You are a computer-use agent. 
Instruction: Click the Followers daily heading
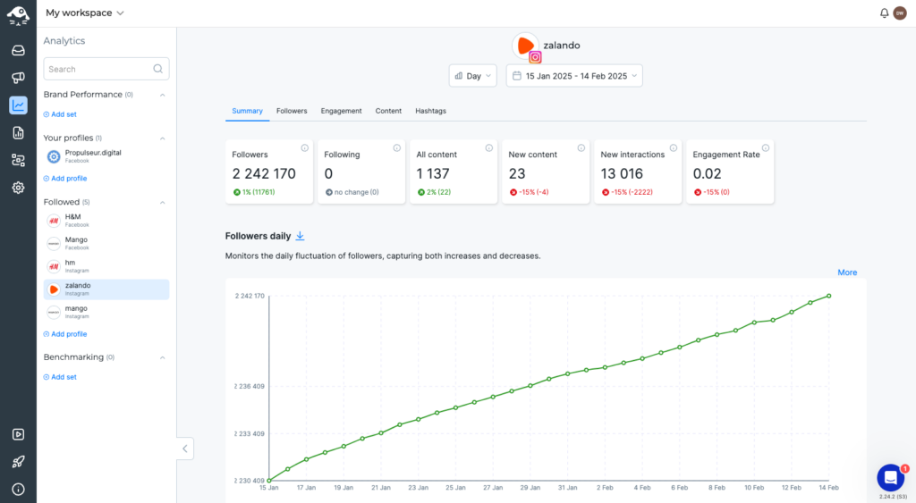point(258,236)
